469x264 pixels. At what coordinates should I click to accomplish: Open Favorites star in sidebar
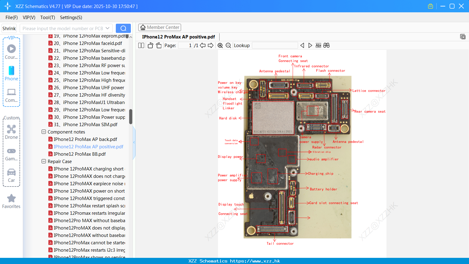(x=11, y=201)
